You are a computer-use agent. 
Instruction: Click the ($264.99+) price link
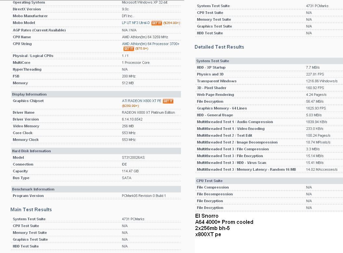(x=171, y=23)
